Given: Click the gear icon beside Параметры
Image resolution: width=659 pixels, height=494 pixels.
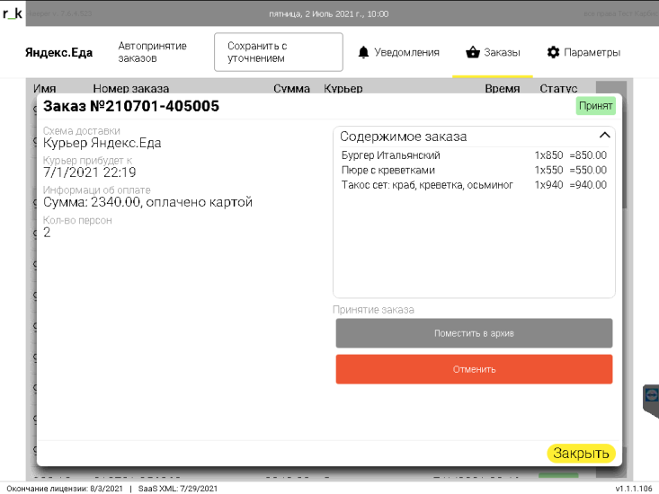Looking at the screenshot, I should [553, 52].
